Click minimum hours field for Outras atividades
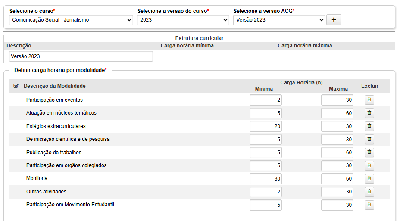 pyautogui.click(x=266, y=192)
